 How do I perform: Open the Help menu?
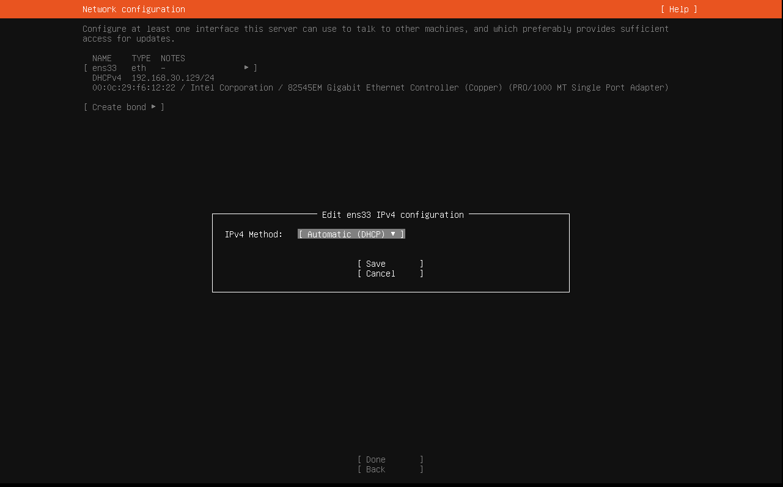[678, 9]
